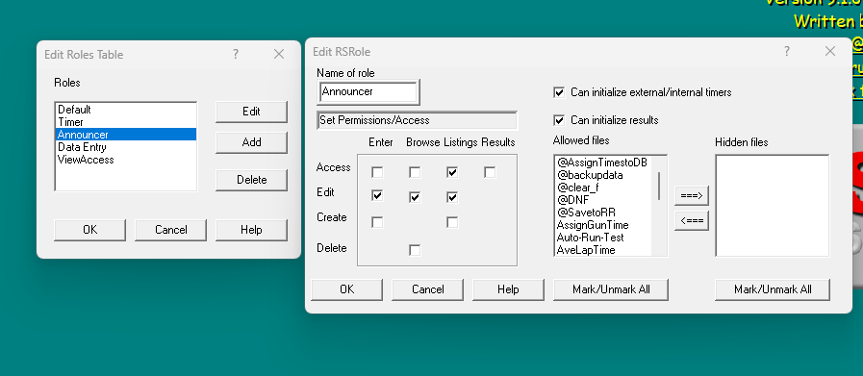Screen dimensions: 863x376
Task: Select Announcer in the Roles list
Action: pyautogui.click(x=126, y=135)
